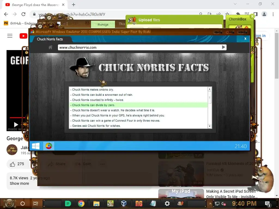Select fact 'Genies ask Chuck Norris for wishes.'
The width and height of the screenshot is (279, 209).
(138, 126)
